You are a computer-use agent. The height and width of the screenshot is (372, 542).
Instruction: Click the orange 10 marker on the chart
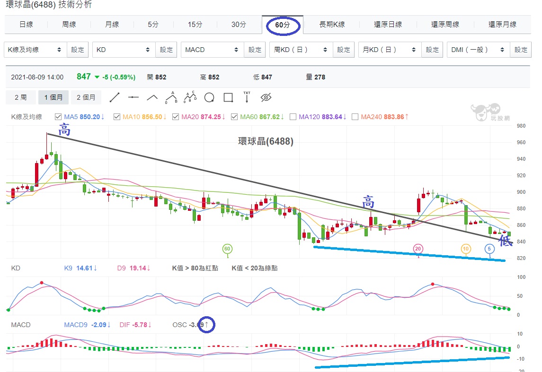click(x=466, y=249)
